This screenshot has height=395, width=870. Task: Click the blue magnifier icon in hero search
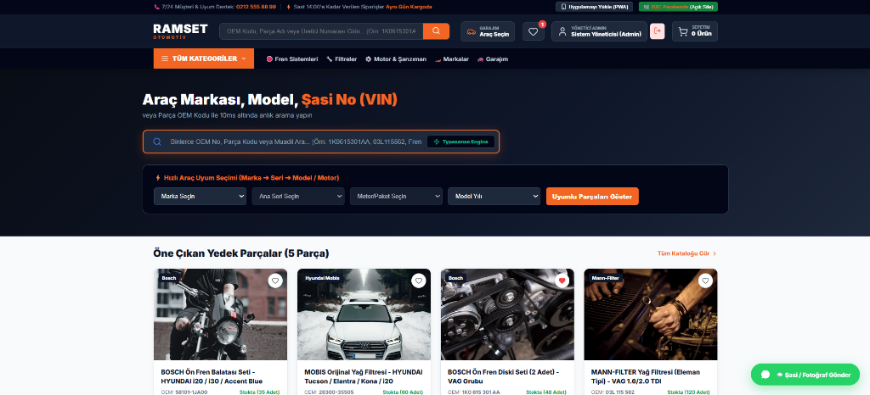click(157, 142)
